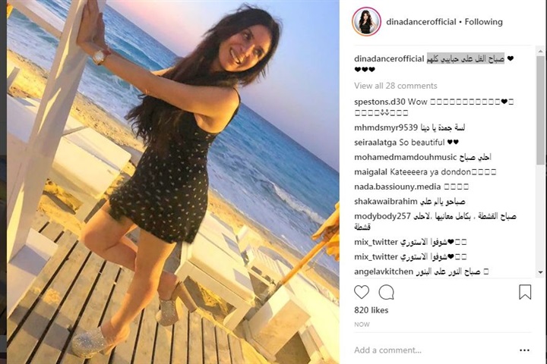Click the comments scrollbar up arrow
Viewport: 547px width, 364px height.
[x=540, y=52]
